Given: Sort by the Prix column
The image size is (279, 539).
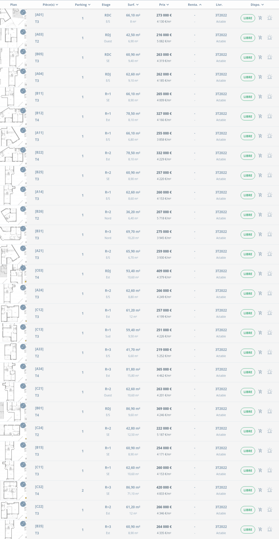Looking at the screenshot, I should [x=164, y=5].
